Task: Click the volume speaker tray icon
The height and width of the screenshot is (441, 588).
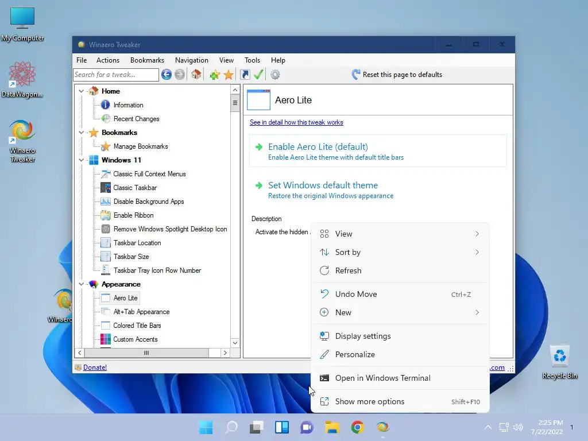Action: [518, 427]
